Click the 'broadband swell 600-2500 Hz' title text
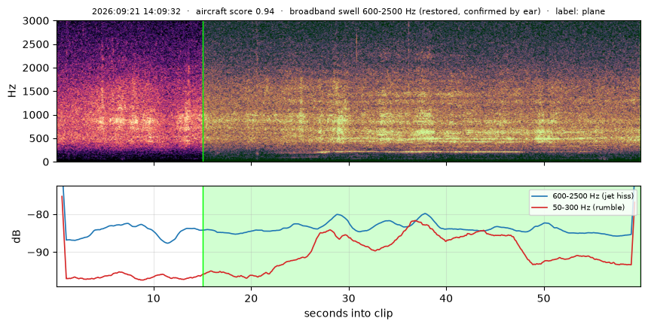The width and height of the screenshot is (648, 327). pyautogui.click(x=353, y=11)
